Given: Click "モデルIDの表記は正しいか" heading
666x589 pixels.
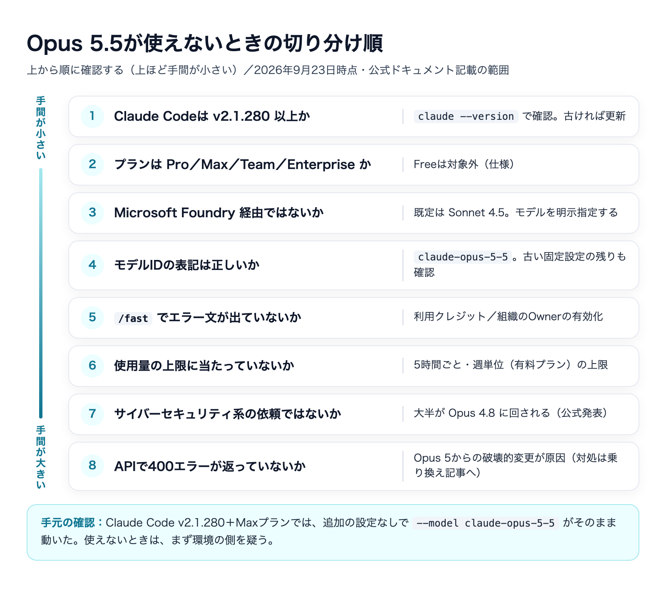Looking at the screenshot, I should (x=187, y=265).
